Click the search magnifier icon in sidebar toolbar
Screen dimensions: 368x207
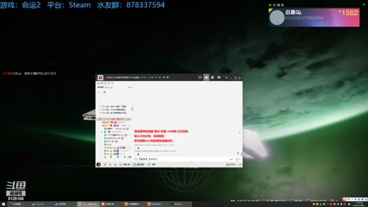pos(112,83)
